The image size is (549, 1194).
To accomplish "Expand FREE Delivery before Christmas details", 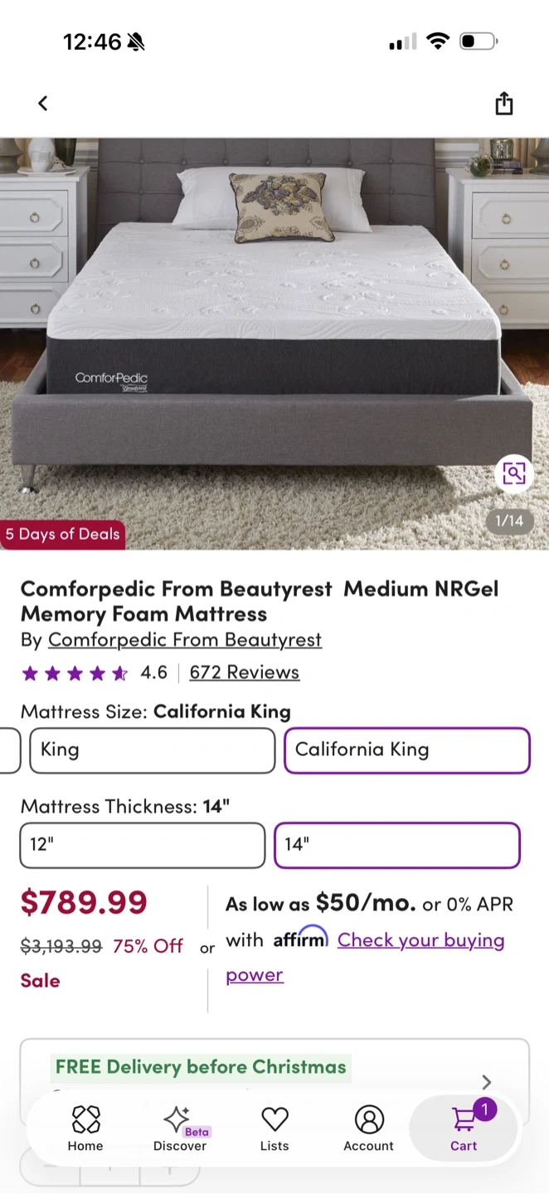I will pyautogui.click(x=486, y=1081).
